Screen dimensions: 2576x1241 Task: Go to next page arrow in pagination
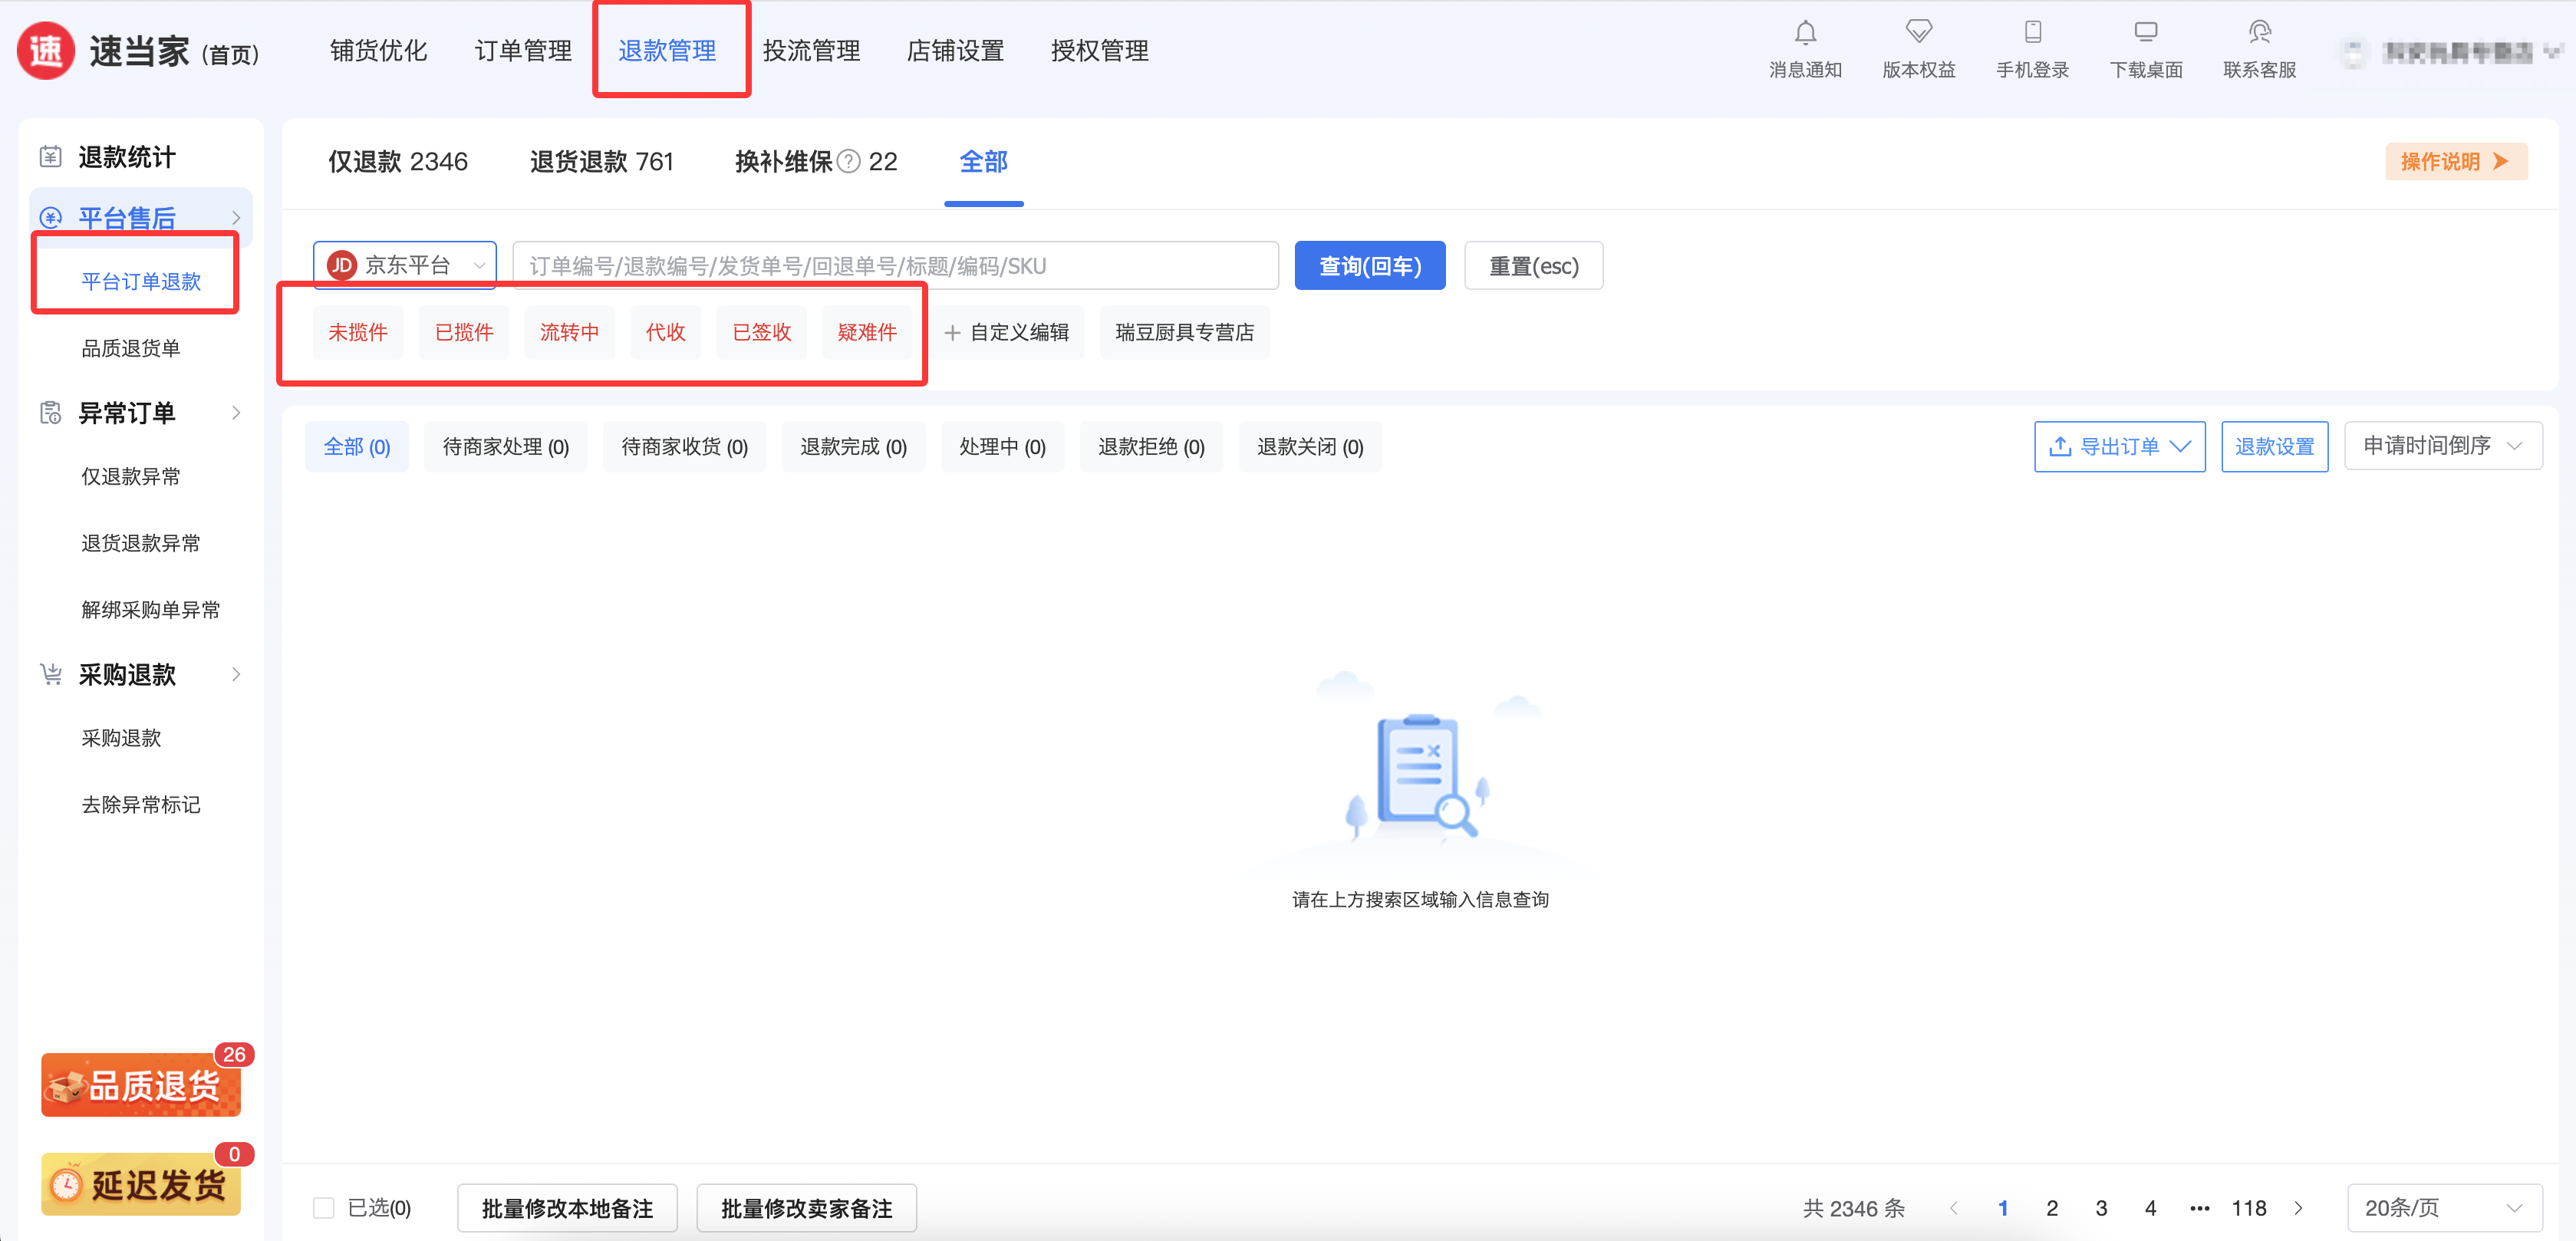point(2298,1208)
